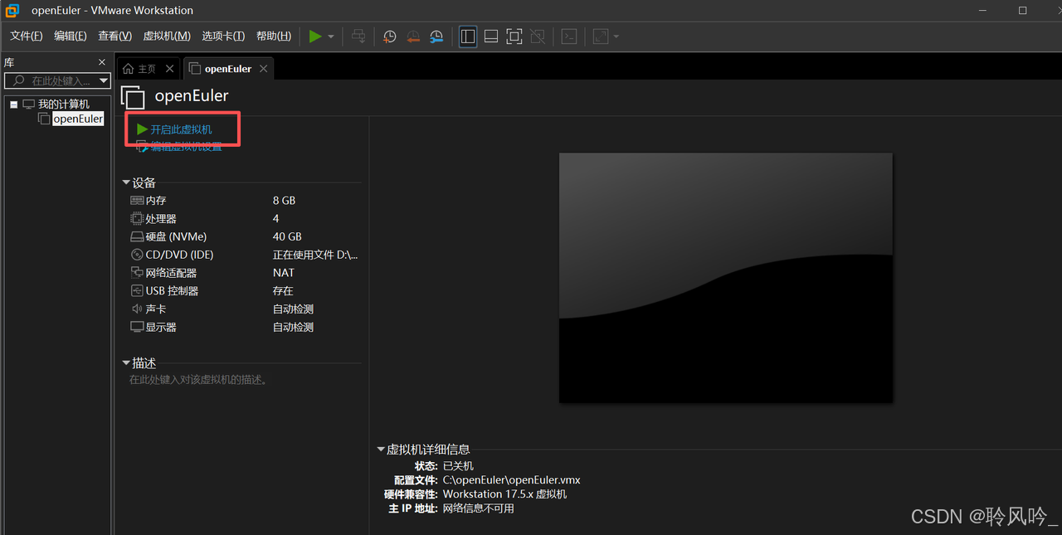The width and height of the screenshot is (1062, 535).
Task: Click the large openEuler VM header icon
Action: tap(134, 97)
